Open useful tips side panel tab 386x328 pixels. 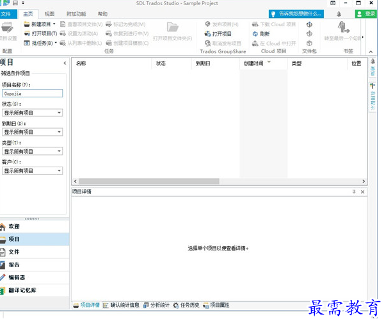pos(373,97)
